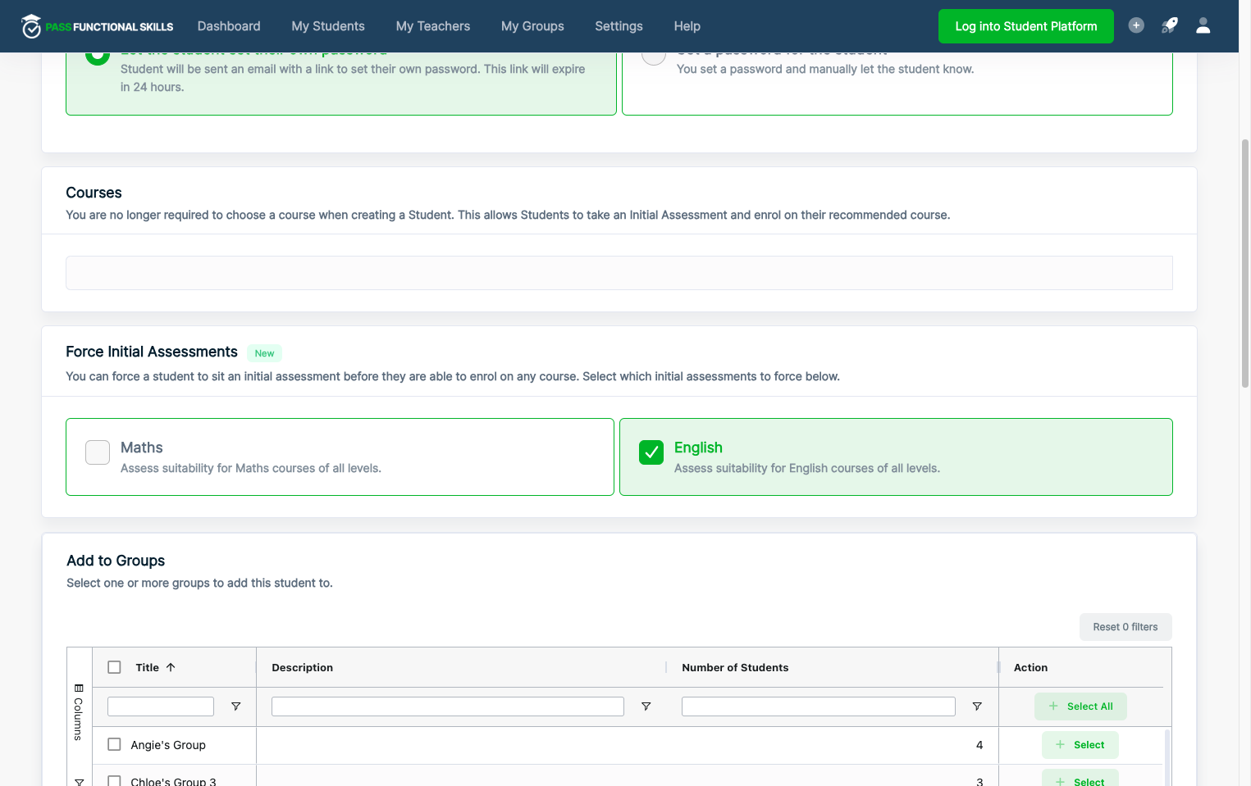Image resolution: width=1251 pixels, height=786 pixels.
Task: Open Number of Students filter icon
Action: click(977, 706)
